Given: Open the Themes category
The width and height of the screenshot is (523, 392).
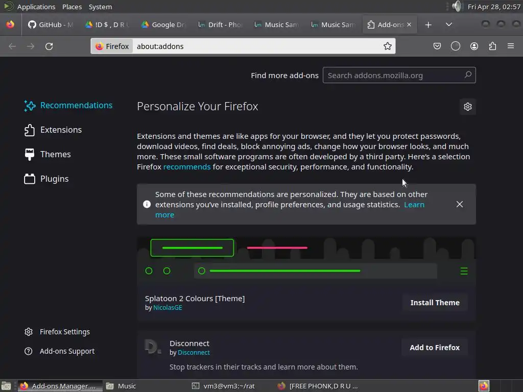Looking at the screenshot, I should click(x=47, y=154).
